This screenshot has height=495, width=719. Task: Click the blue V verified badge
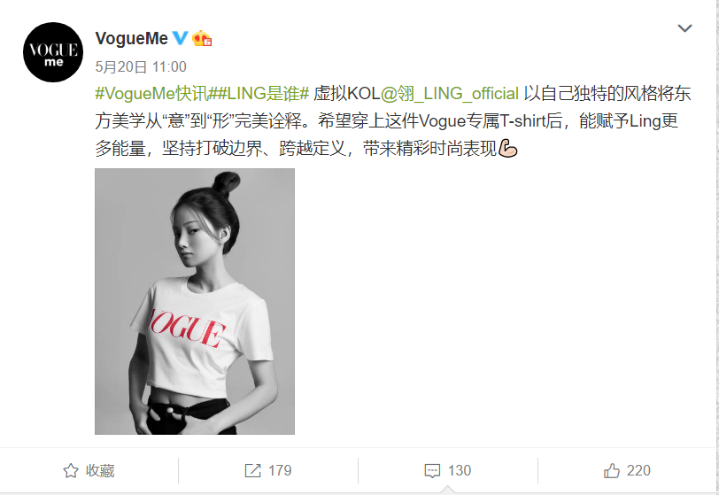pos(181,38)
